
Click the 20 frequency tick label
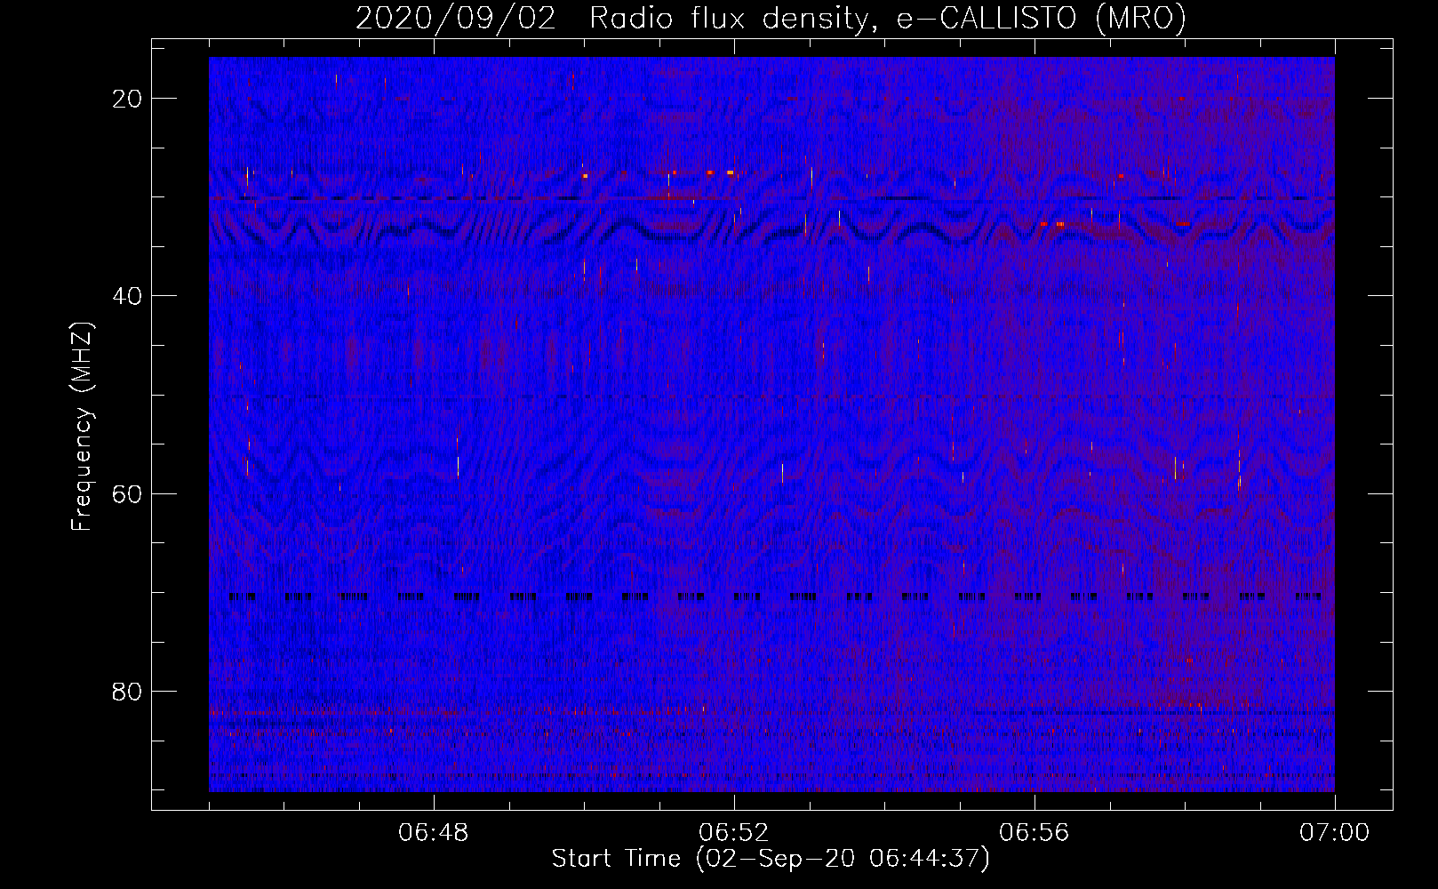tap(128, 99)
